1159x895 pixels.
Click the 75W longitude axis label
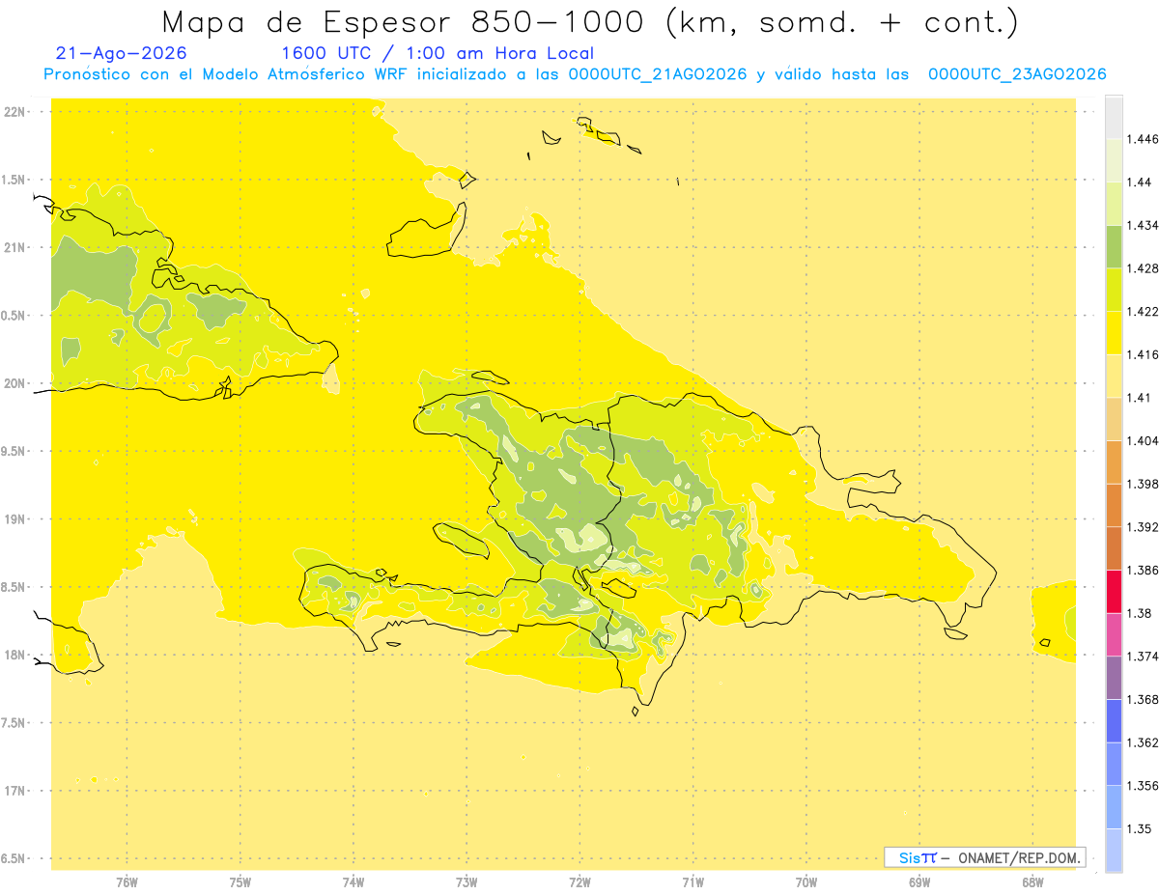click(x=240, y=881)
